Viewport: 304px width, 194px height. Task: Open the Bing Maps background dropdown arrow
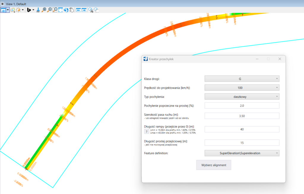coord(33,10)
